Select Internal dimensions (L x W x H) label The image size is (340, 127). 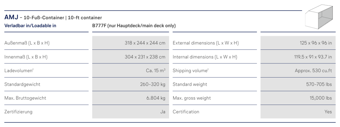coord(205,57)
